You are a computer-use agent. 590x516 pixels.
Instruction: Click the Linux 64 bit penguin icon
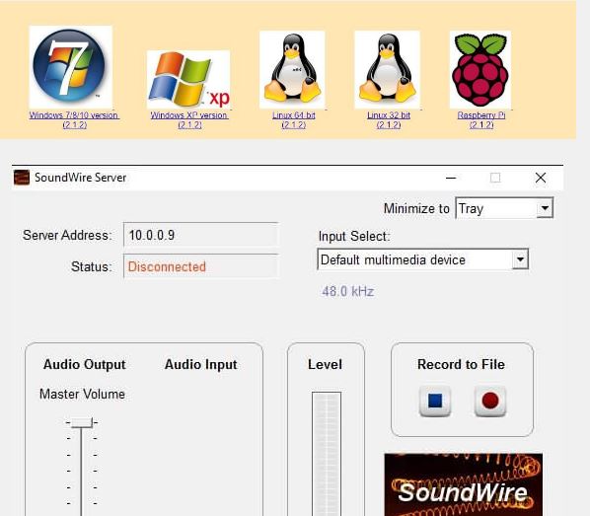pyautogui.click(x=292, y=70)
